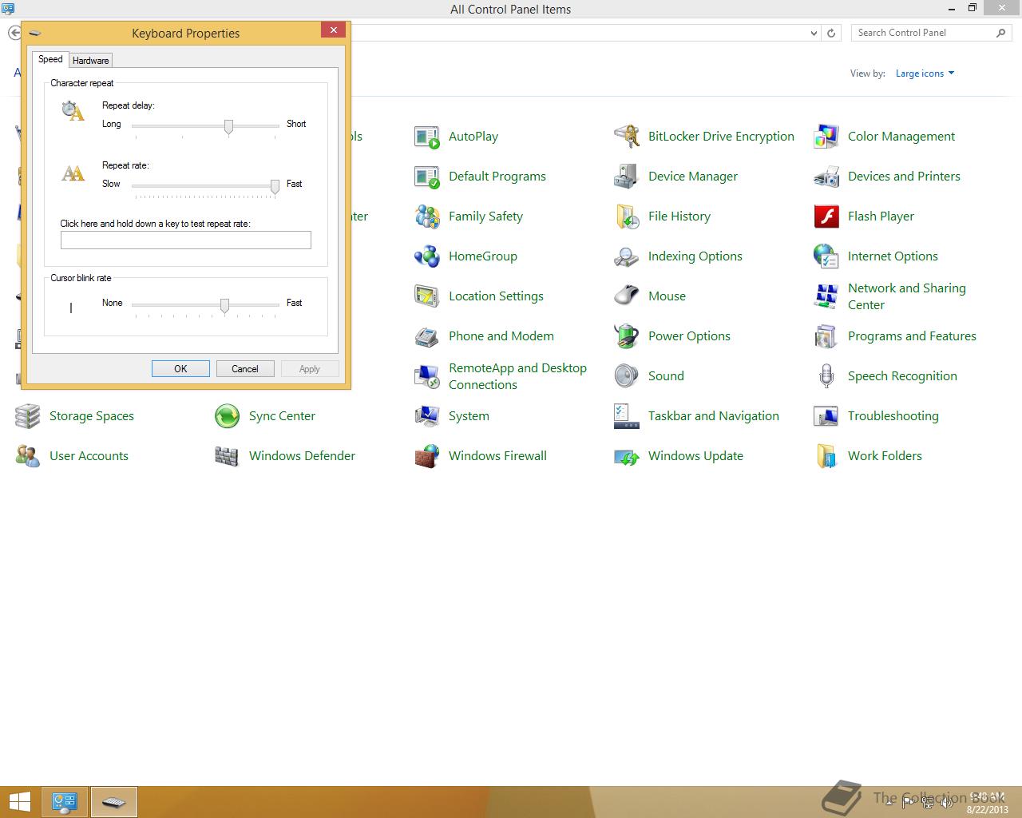Open the Work Folders icon
Viewport: 1022px width, 818px height.
(x=826, y=456)
